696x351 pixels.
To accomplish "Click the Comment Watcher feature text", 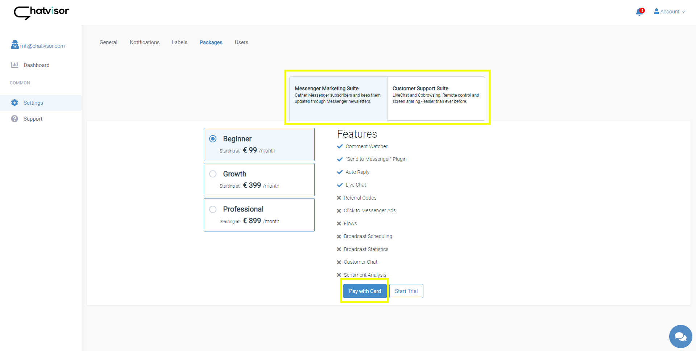I will [366, 146].
